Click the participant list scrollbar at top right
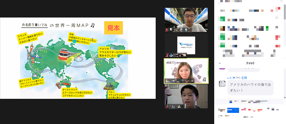This screenshot has width=286, height=124. click(x=285, y=12)
